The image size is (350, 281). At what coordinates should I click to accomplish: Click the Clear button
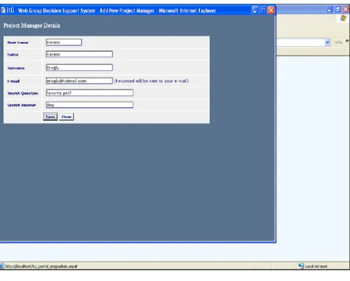[x=66, y=117]
